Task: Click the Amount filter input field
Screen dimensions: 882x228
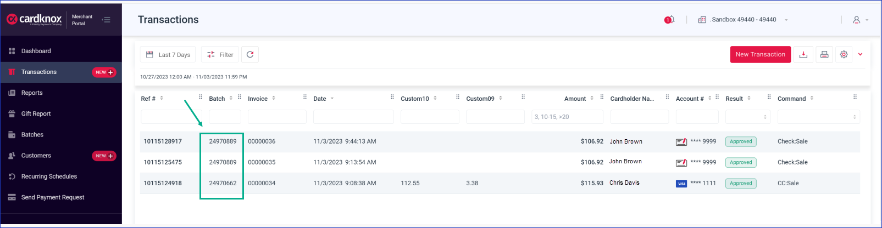Action: click(x=567, y=117)
